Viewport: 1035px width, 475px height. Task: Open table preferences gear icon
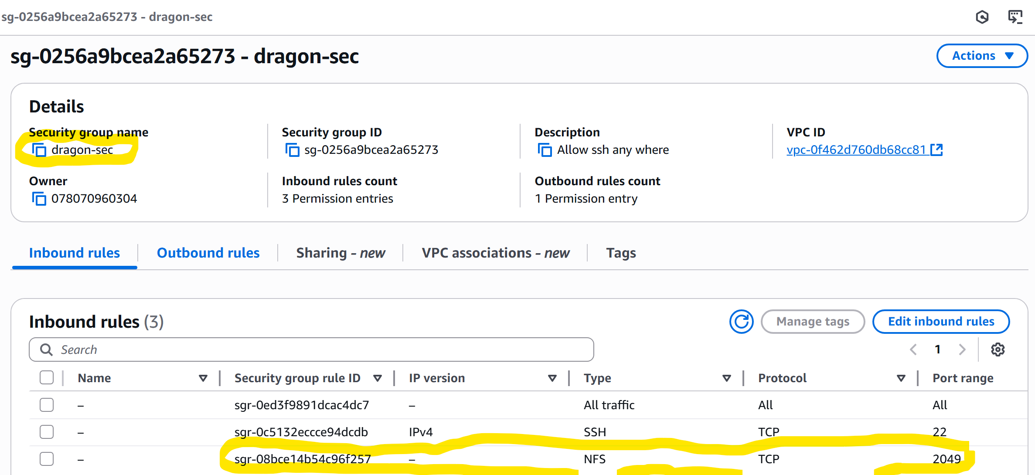[998, 349]
